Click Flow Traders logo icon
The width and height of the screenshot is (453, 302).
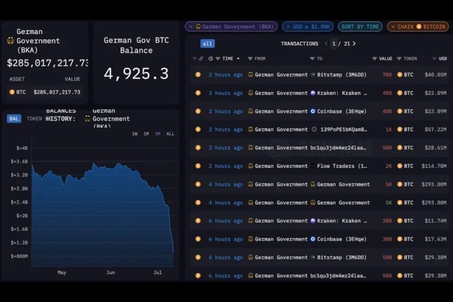(x=313, y=166)
